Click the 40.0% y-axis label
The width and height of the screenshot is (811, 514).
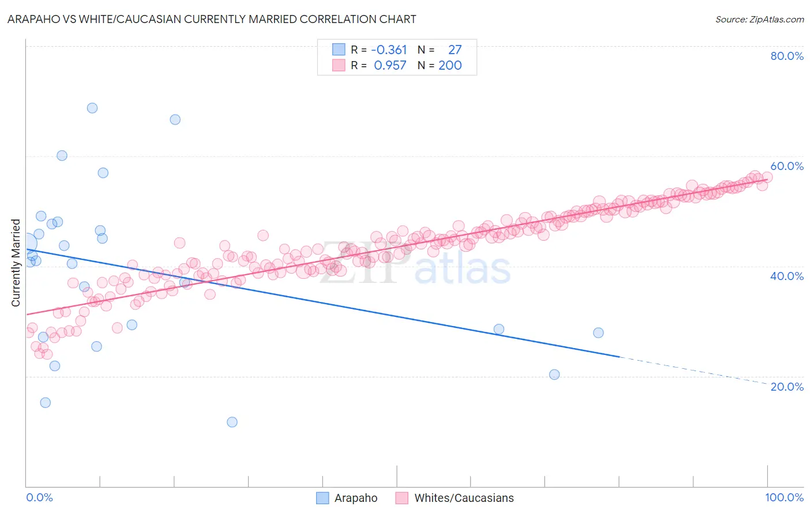pyautogui.click(x=787, y=276)
